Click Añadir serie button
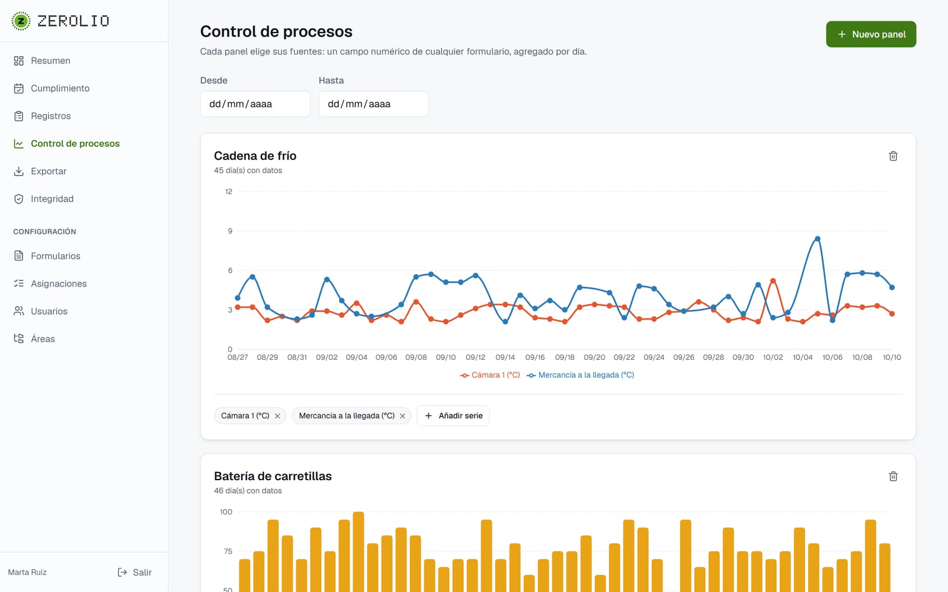 (x=453, y=416)
